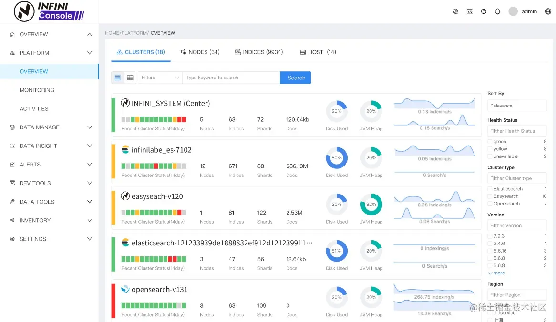Open the easyseach-v120 cluster
The height and width of the screenshot is (322, 556).
tap(157, 196)
